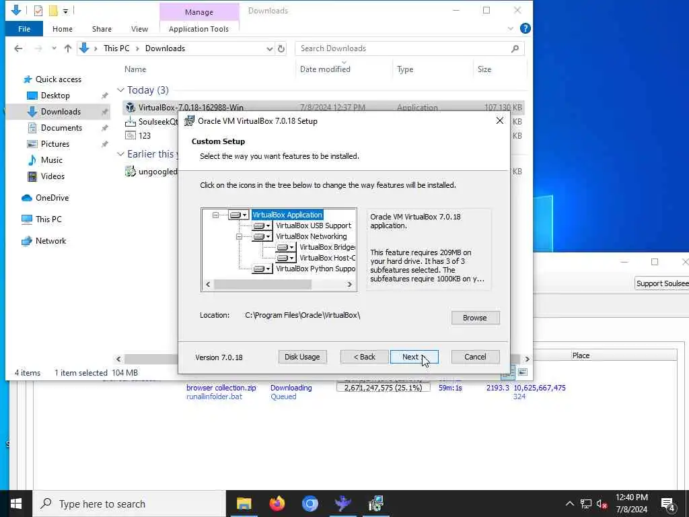Expand the Explorer ribbon chevron
Image resolution: width=689 pixels, height=517 pixels.
[x=510, y=28]
